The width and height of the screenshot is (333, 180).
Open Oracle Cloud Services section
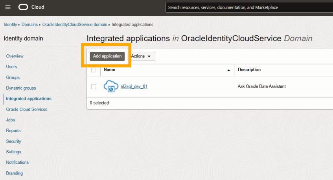point(27,109)
